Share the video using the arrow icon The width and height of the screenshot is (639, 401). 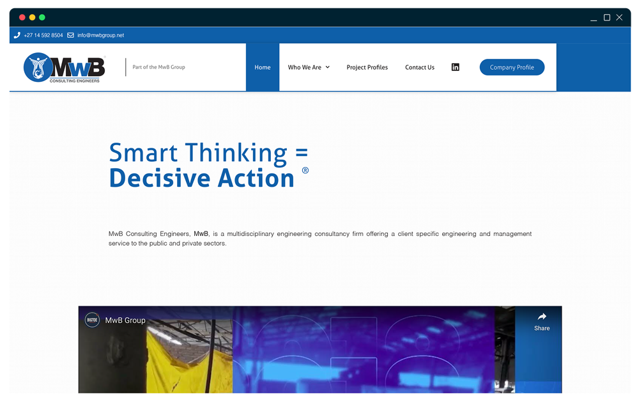(541, 321)
